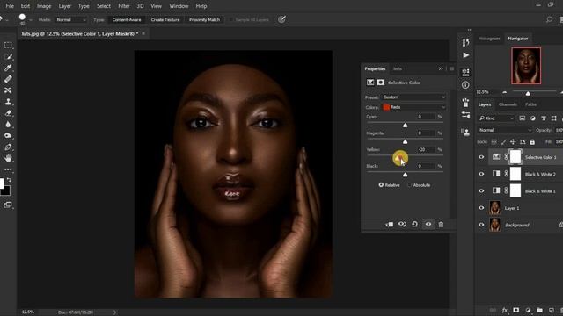
Task: Click the screen mode icon in toolbar
Action: 8,205
